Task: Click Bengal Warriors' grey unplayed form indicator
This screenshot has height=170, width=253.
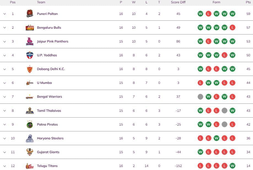Action: click(x=200, y=97)
